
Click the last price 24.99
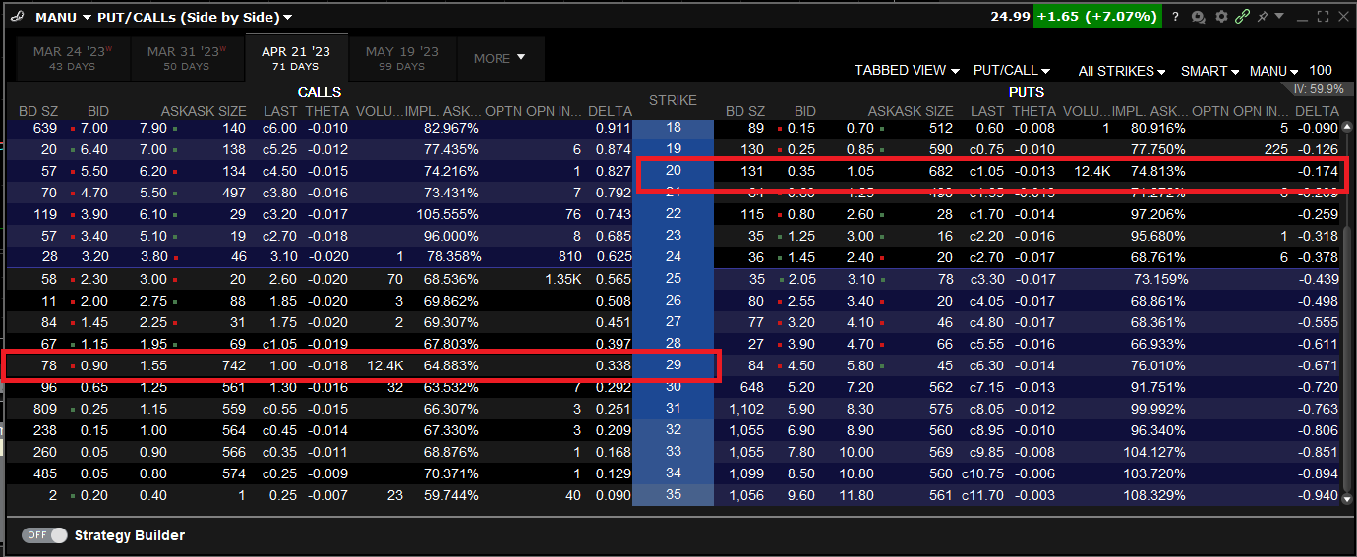1009,16
